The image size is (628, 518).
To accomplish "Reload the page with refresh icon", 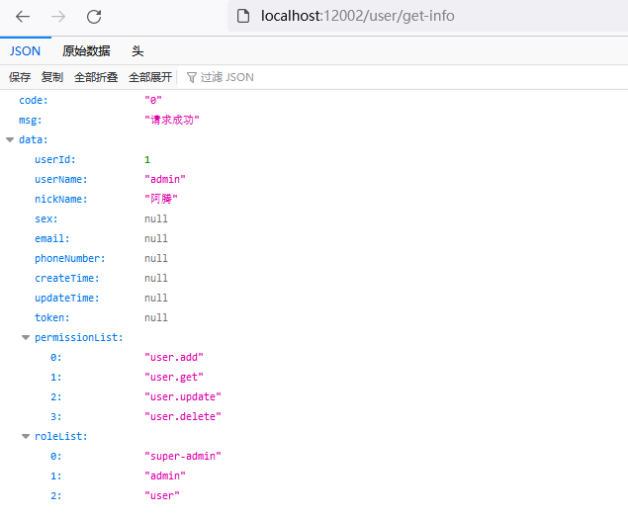I will pos(94,17).
